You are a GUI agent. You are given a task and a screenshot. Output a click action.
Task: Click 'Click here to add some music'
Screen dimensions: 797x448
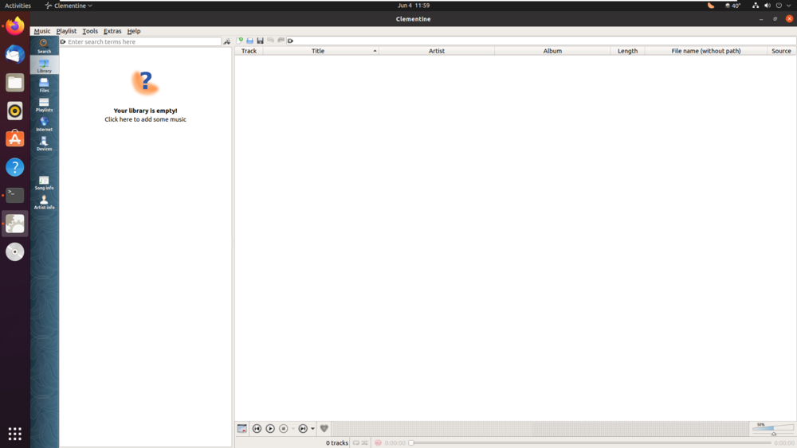(x=145, y=119)
